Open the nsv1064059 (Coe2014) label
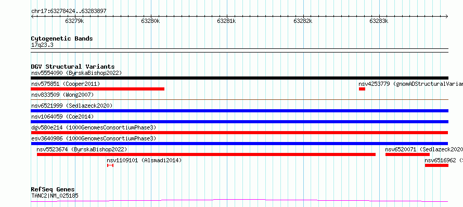Screen dimensions: 463x207 tap(62, 117)
